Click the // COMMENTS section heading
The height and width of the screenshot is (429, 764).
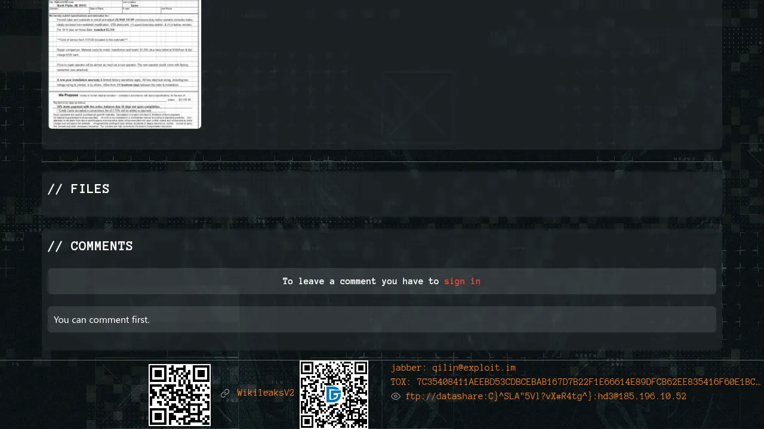click(x=90, y=246)
